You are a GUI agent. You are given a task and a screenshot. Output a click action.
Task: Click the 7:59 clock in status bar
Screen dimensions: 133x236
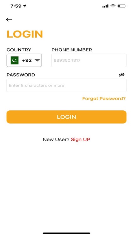(16, 6)
